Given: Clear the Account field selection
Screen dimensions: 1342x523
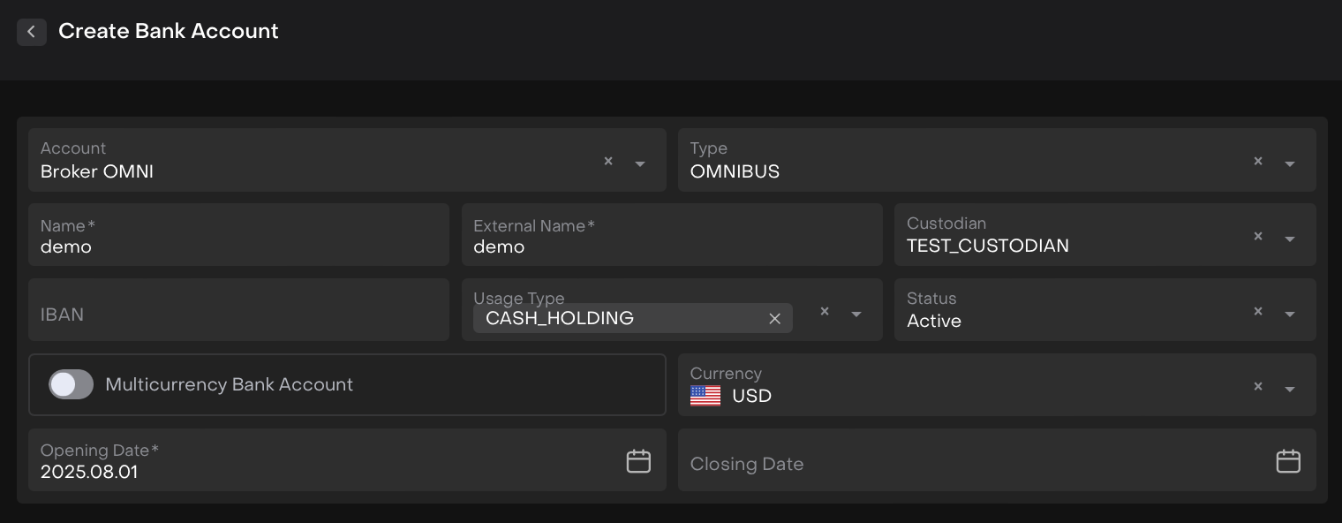Looking at the screenshot, I should click(x=608, y=161).
